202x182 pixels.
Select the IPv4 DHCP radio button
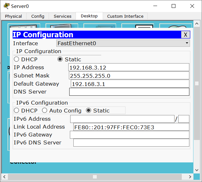coord(16,59)
